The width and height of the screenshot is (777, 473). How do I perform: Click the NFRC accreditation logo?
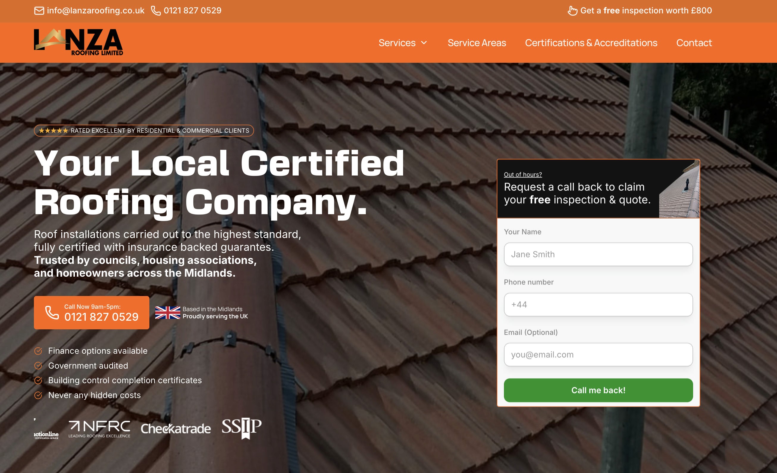pyautogui.click(x=99, y=429)
